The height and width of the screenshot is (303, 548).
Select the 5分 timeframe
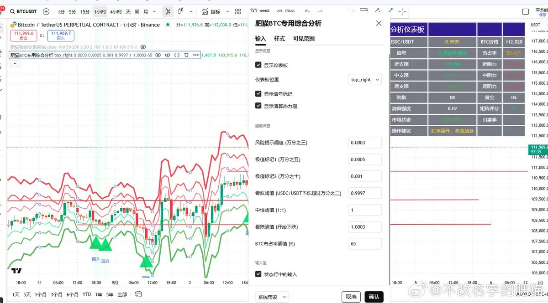(73, 11)
